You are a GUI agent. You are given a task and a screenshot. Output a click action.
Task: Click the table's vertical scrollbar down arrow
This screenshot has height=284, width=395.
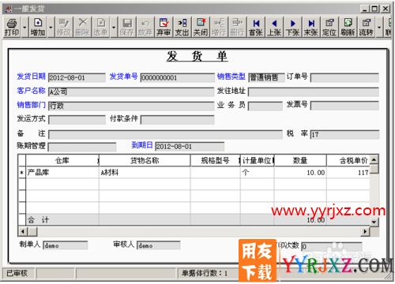(x=374, y=222)
